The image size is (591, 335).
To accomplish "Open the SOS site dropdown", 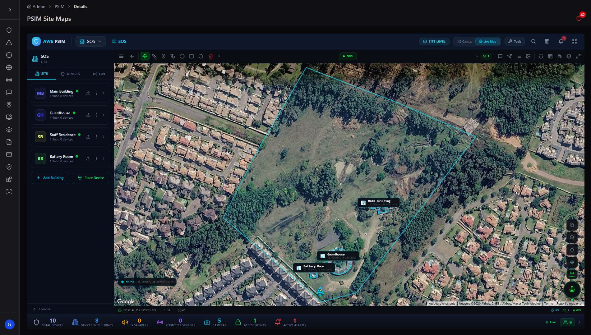I will [x=91, y=41].
